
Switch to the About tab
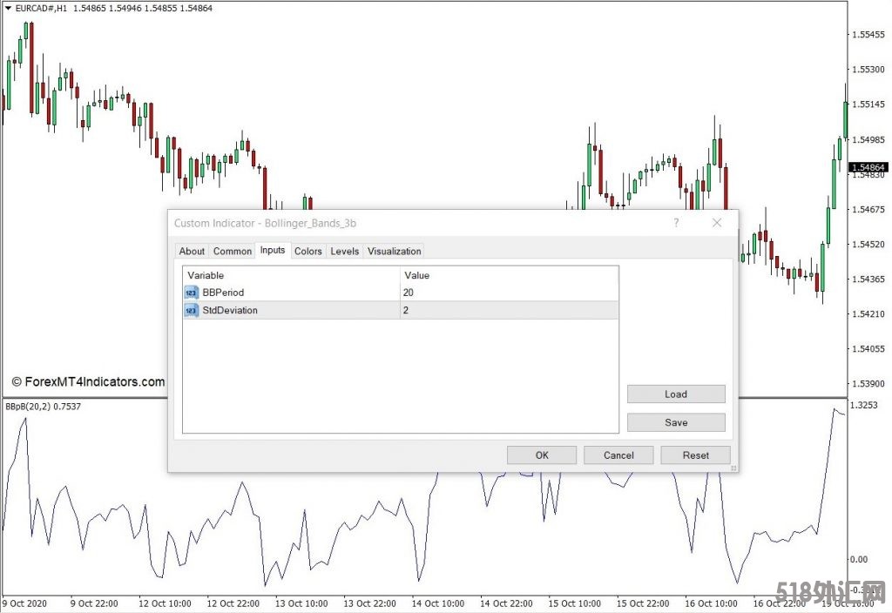[192, 251]
